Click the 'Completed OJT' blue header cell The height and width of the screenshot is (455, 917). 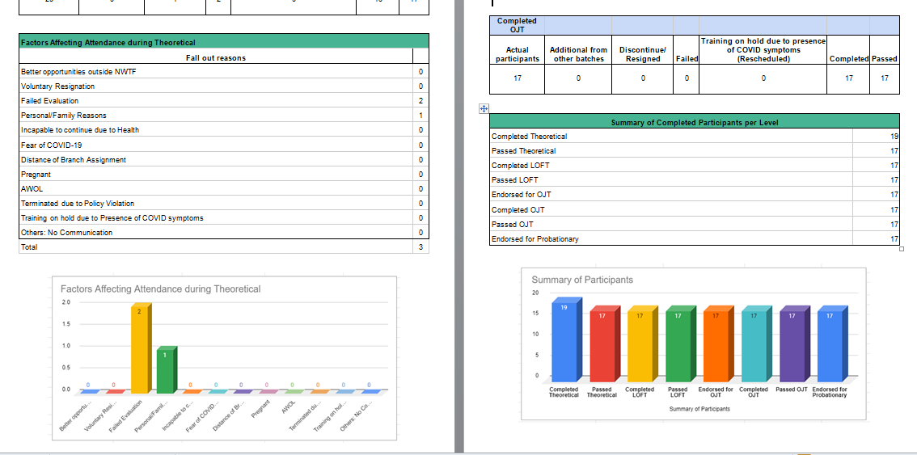[517, 25]
